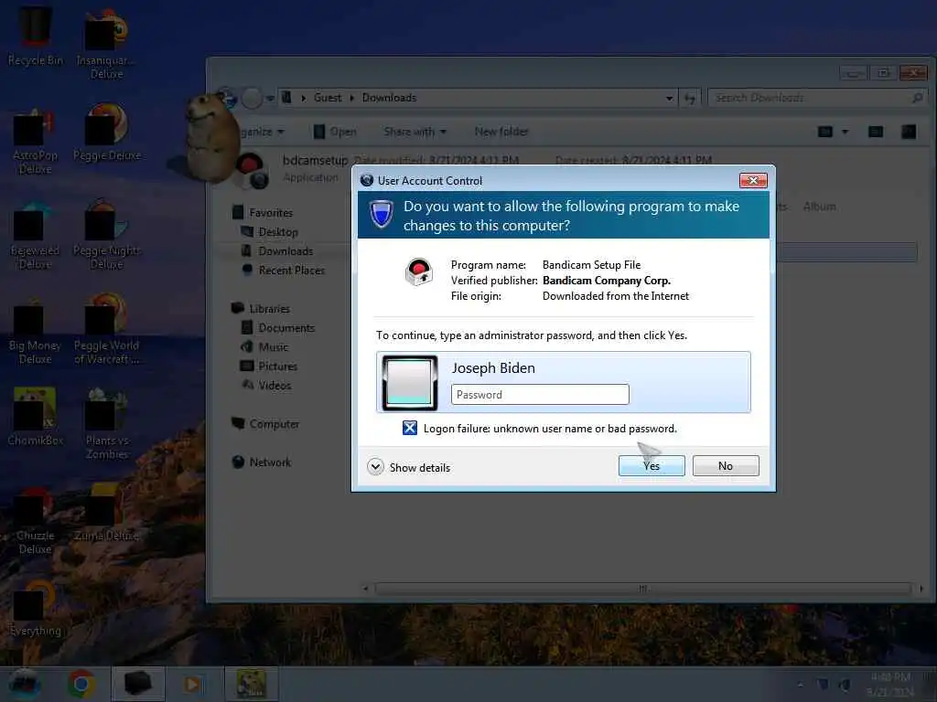Open AstroPop Deluxe desktop icon
Viewport: 937px width, 702px height.
pos(36,142)
